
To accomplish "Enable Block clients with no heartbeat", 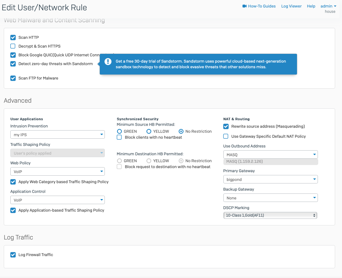I will coord(119,137).
